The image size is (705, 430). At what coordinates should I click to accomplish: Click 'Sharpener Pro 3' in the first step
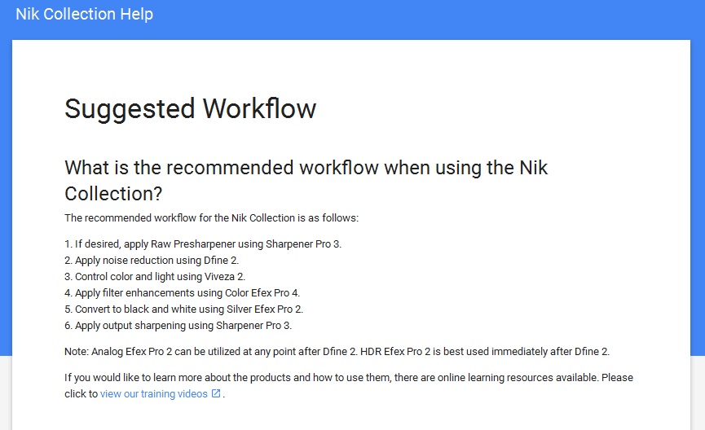pos(303,244)
